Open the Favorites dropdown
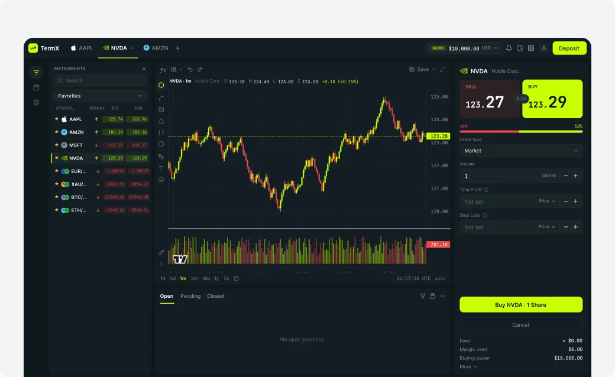This screenshot has height=377, width=615. point(99,96)
